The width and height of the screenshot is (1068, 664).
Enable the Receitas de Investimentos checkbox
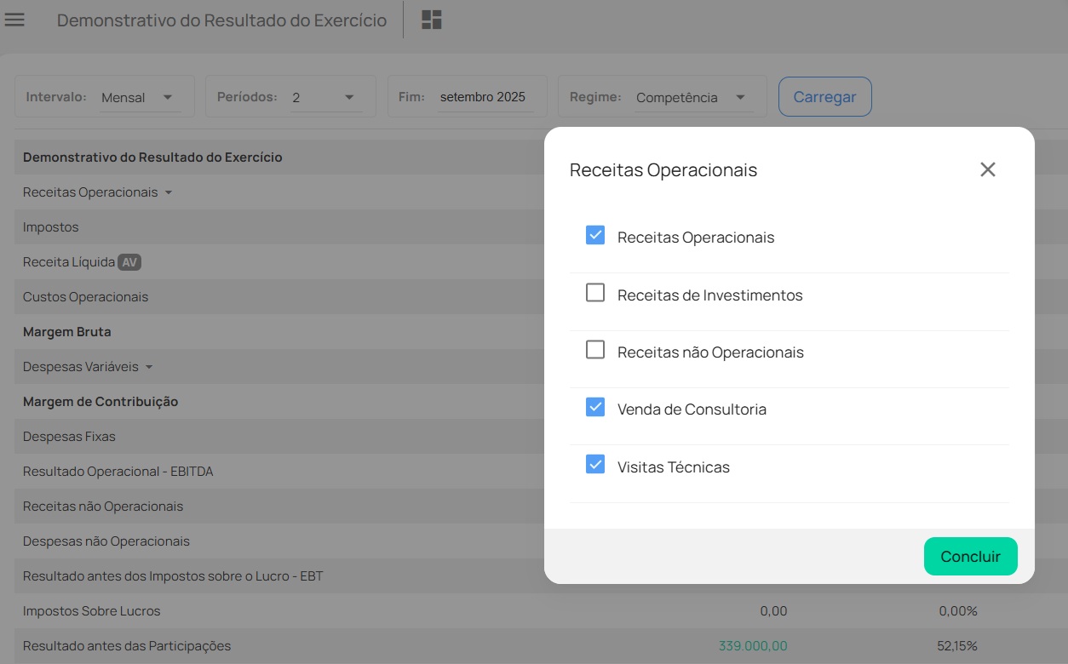click(x=595, y=294)
